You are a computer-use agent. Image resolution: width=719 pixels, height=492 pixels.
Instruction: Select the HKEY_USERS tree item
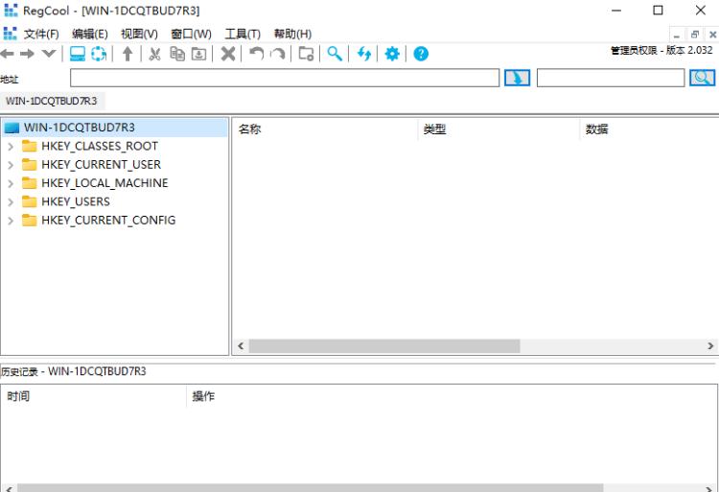coord(76,201)
